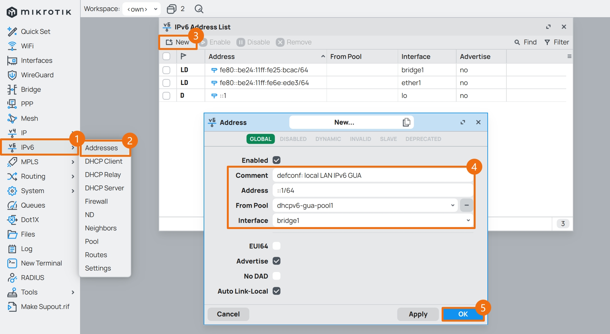Check the select-all checkbox in table header
Image resolution: width=610 pixels, height=334 pixels.
pyautogui.click(x=166, y=56)
